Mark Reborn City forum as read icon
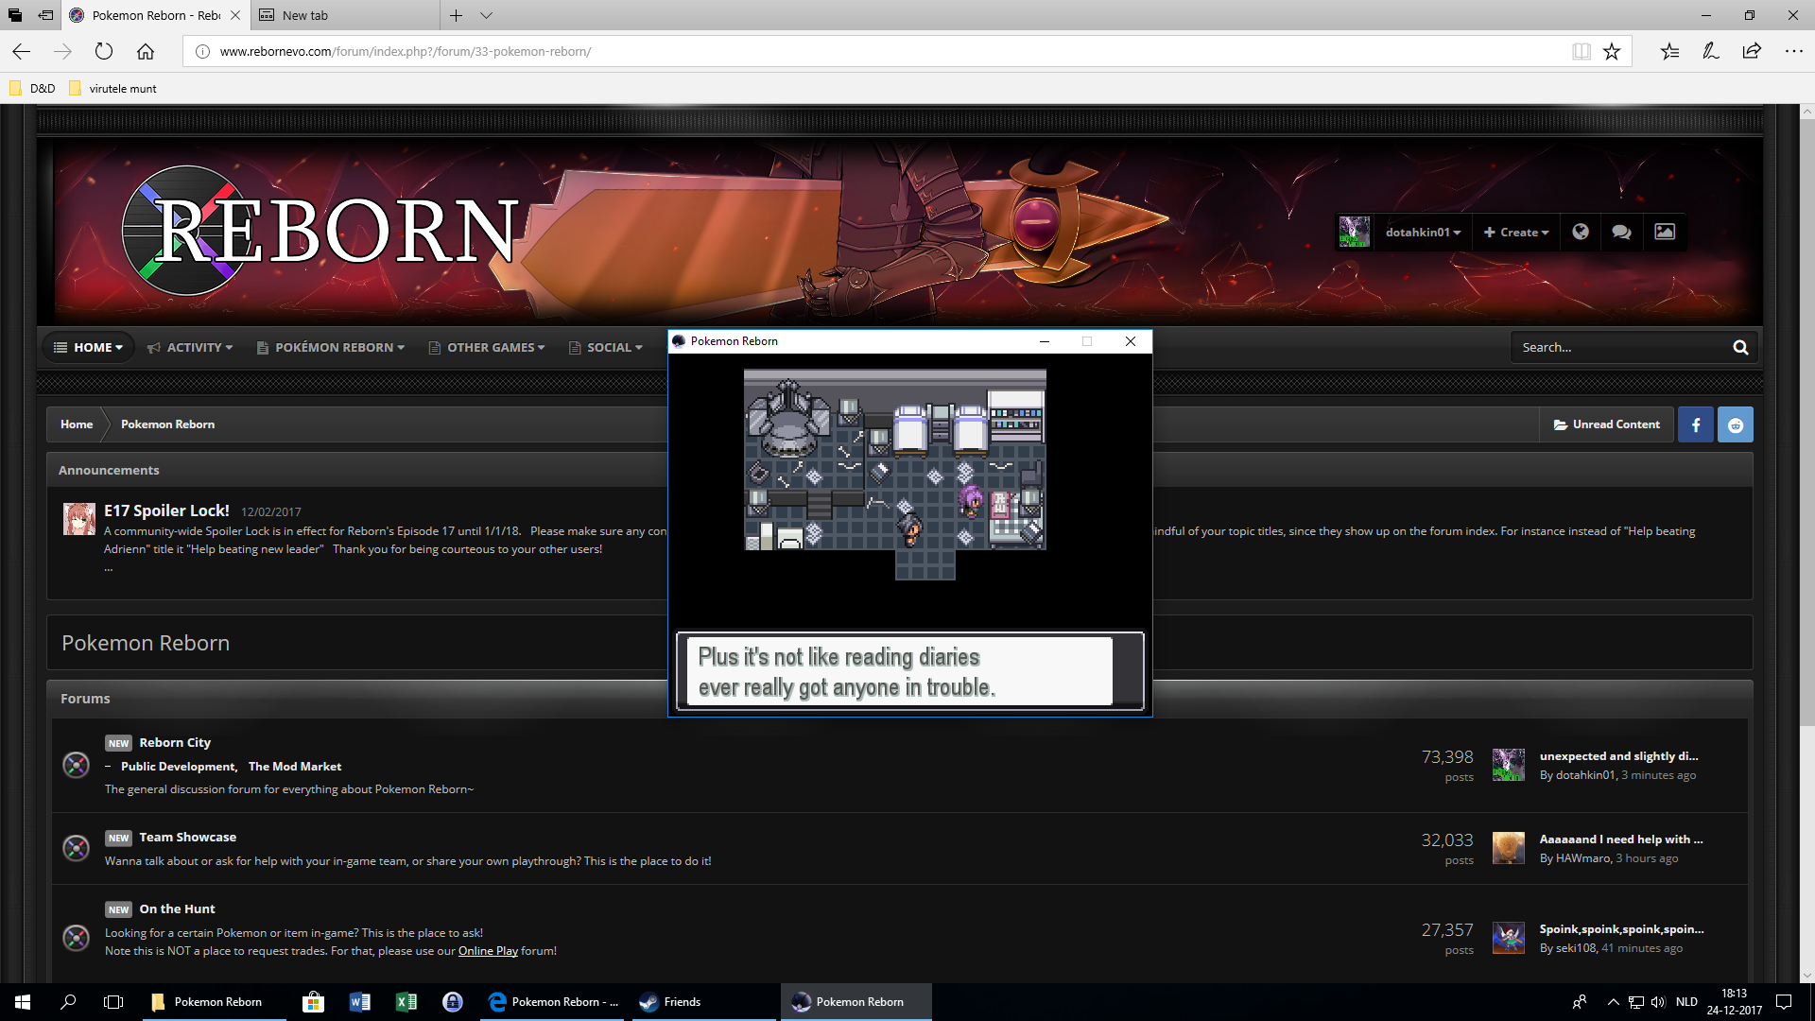Image resolution: width=1815 pixels, height=1021 pixels. pos(76,765)
